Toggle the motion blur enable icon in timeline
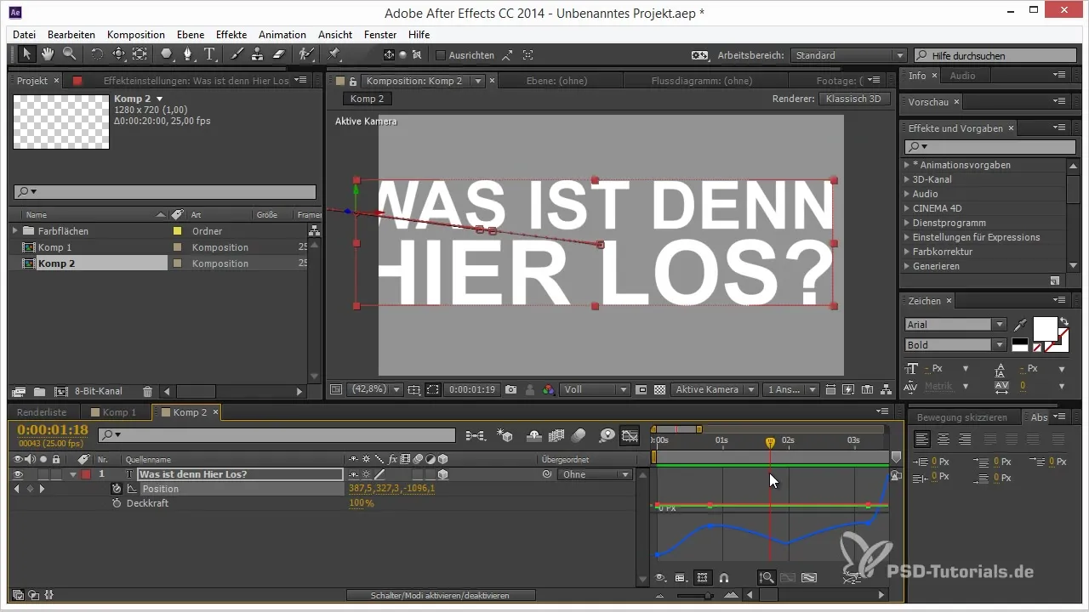The height and width of the screenshot is (612, 1089). click(x=579, y=435)
